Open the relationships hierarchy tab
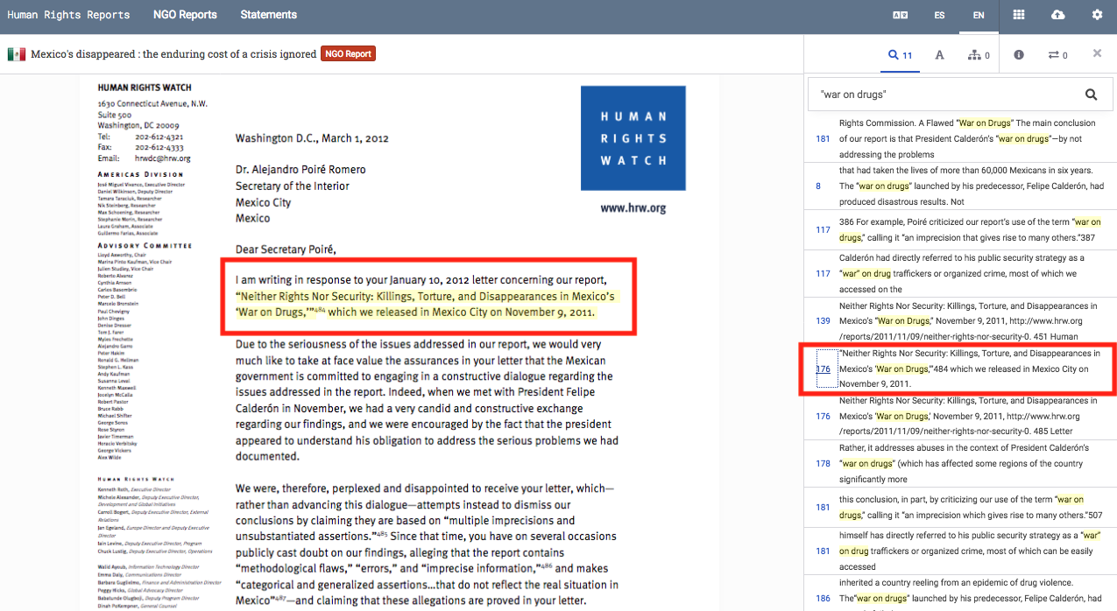This screenshot has height=611, width=1117. pyautogui.click(x=979, y=55)
